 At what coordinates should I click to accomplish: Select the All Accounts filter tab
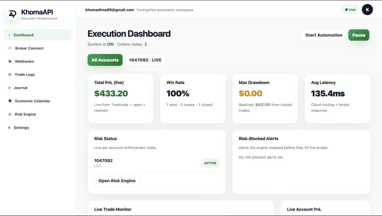105,60
